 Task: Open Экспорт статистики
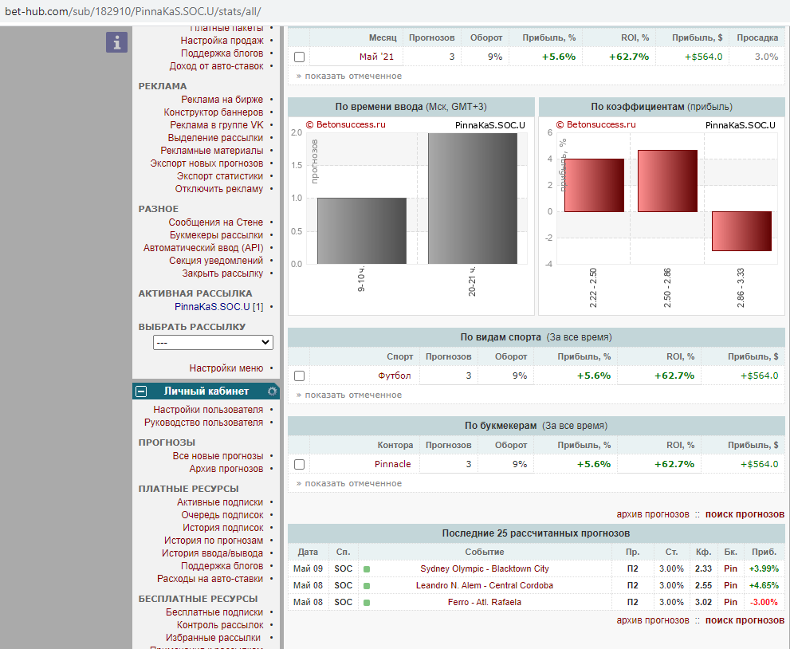click(220, 176)
